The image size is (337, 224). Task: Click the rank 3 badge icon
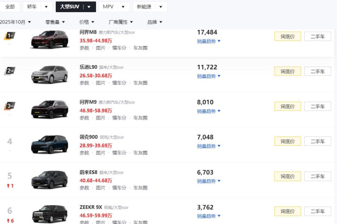pos(10,106)
